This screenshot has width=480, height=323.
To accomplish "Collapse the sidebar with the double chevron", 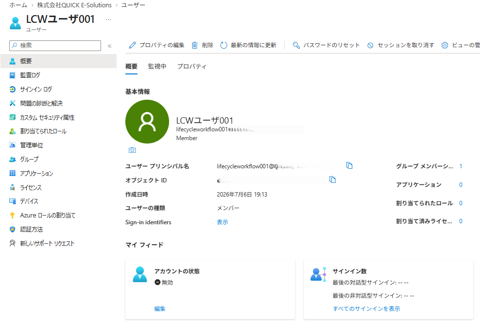I will (110, 46).
